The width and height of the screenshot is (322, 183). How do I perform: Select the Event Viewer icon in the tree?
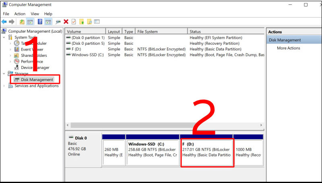coord(17,50)
